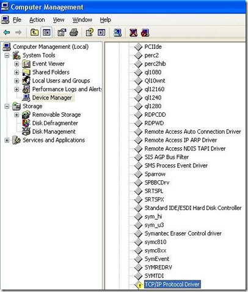
Task: Select Disk Management in the tree
Action: (54, 132)
